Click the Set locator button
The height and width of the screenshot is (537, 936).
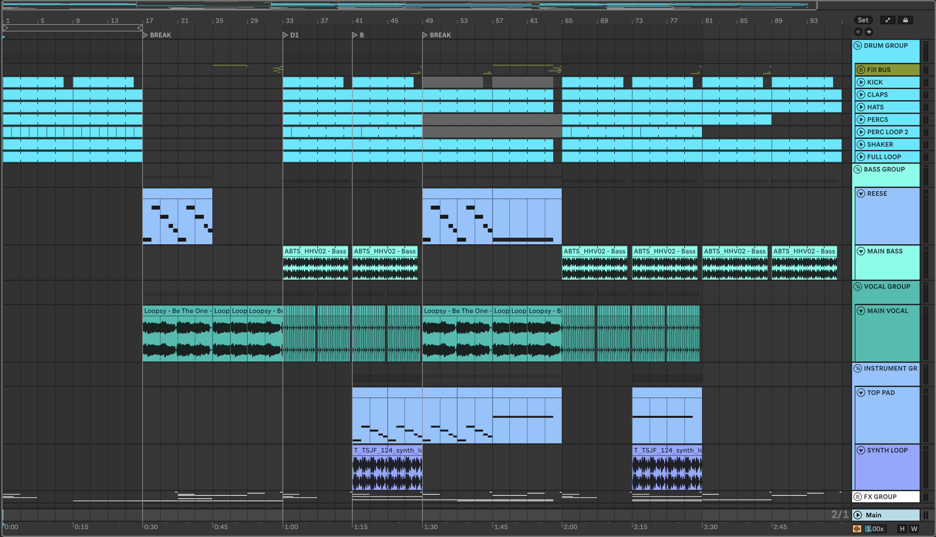(x=863, y=20)
